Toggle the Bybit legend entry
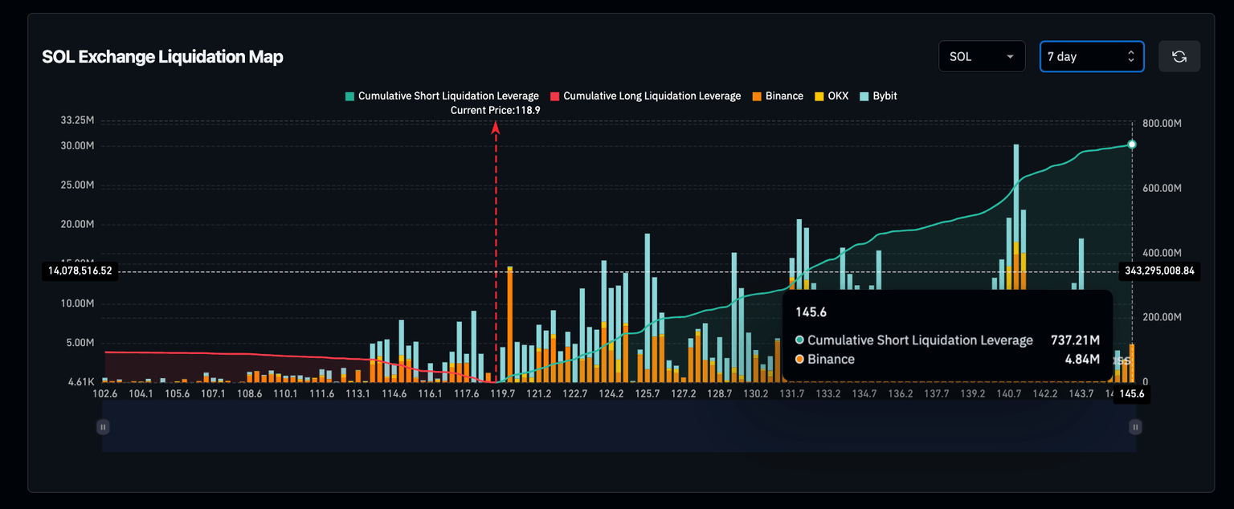This screenshot has width=1234, height=509. click(878, 96)
